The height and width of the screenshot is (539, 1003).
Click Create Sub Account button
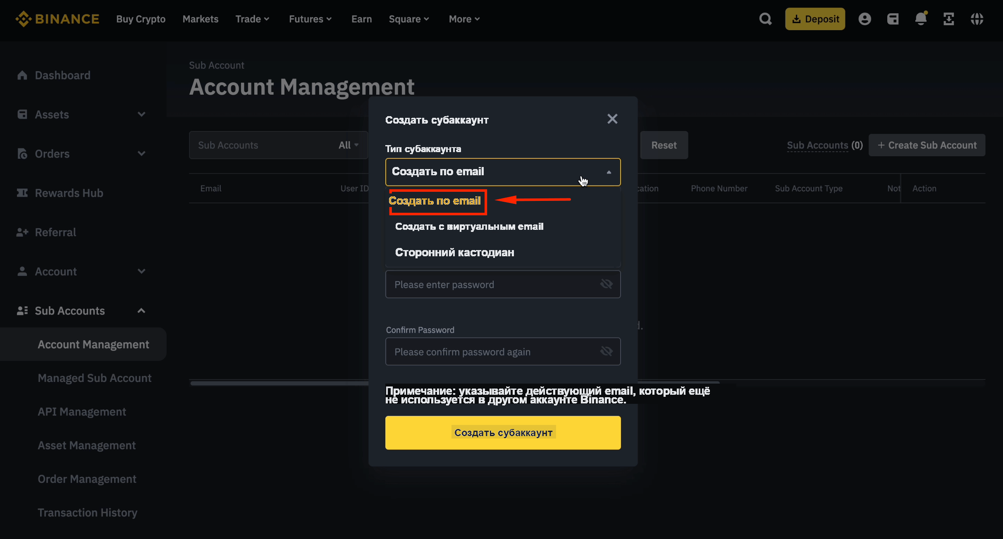point(927,145)
